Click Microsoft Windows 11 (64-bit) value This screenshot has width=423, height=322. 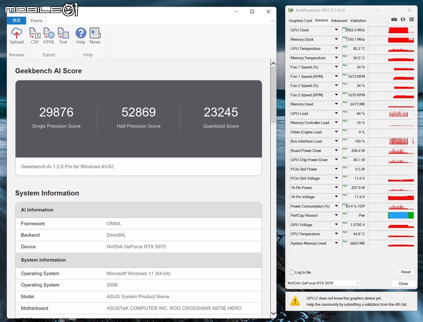138,273
